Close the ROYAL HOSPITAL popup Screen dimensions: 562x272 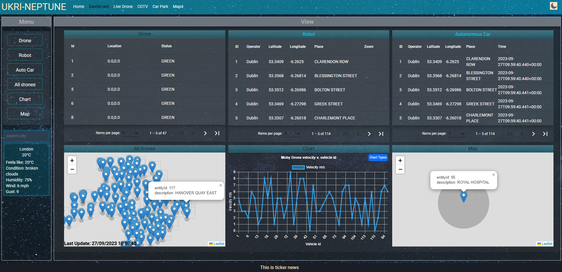click(494, 175)
